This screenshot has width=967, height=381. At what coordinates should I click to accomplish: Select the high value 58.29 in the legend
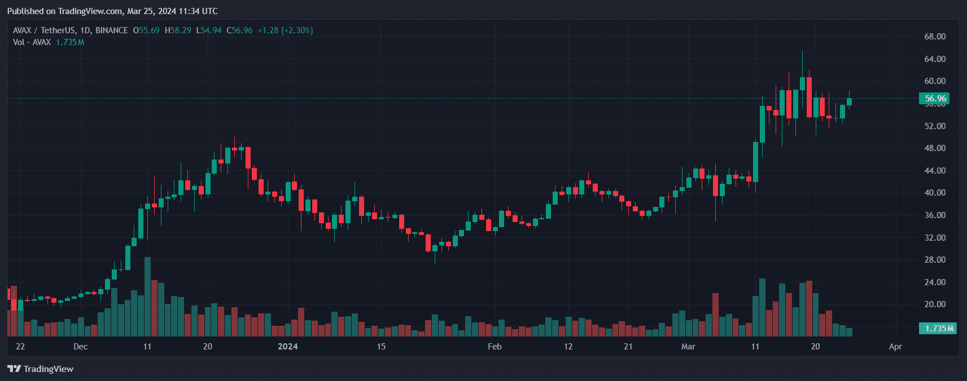coord(181,30)
